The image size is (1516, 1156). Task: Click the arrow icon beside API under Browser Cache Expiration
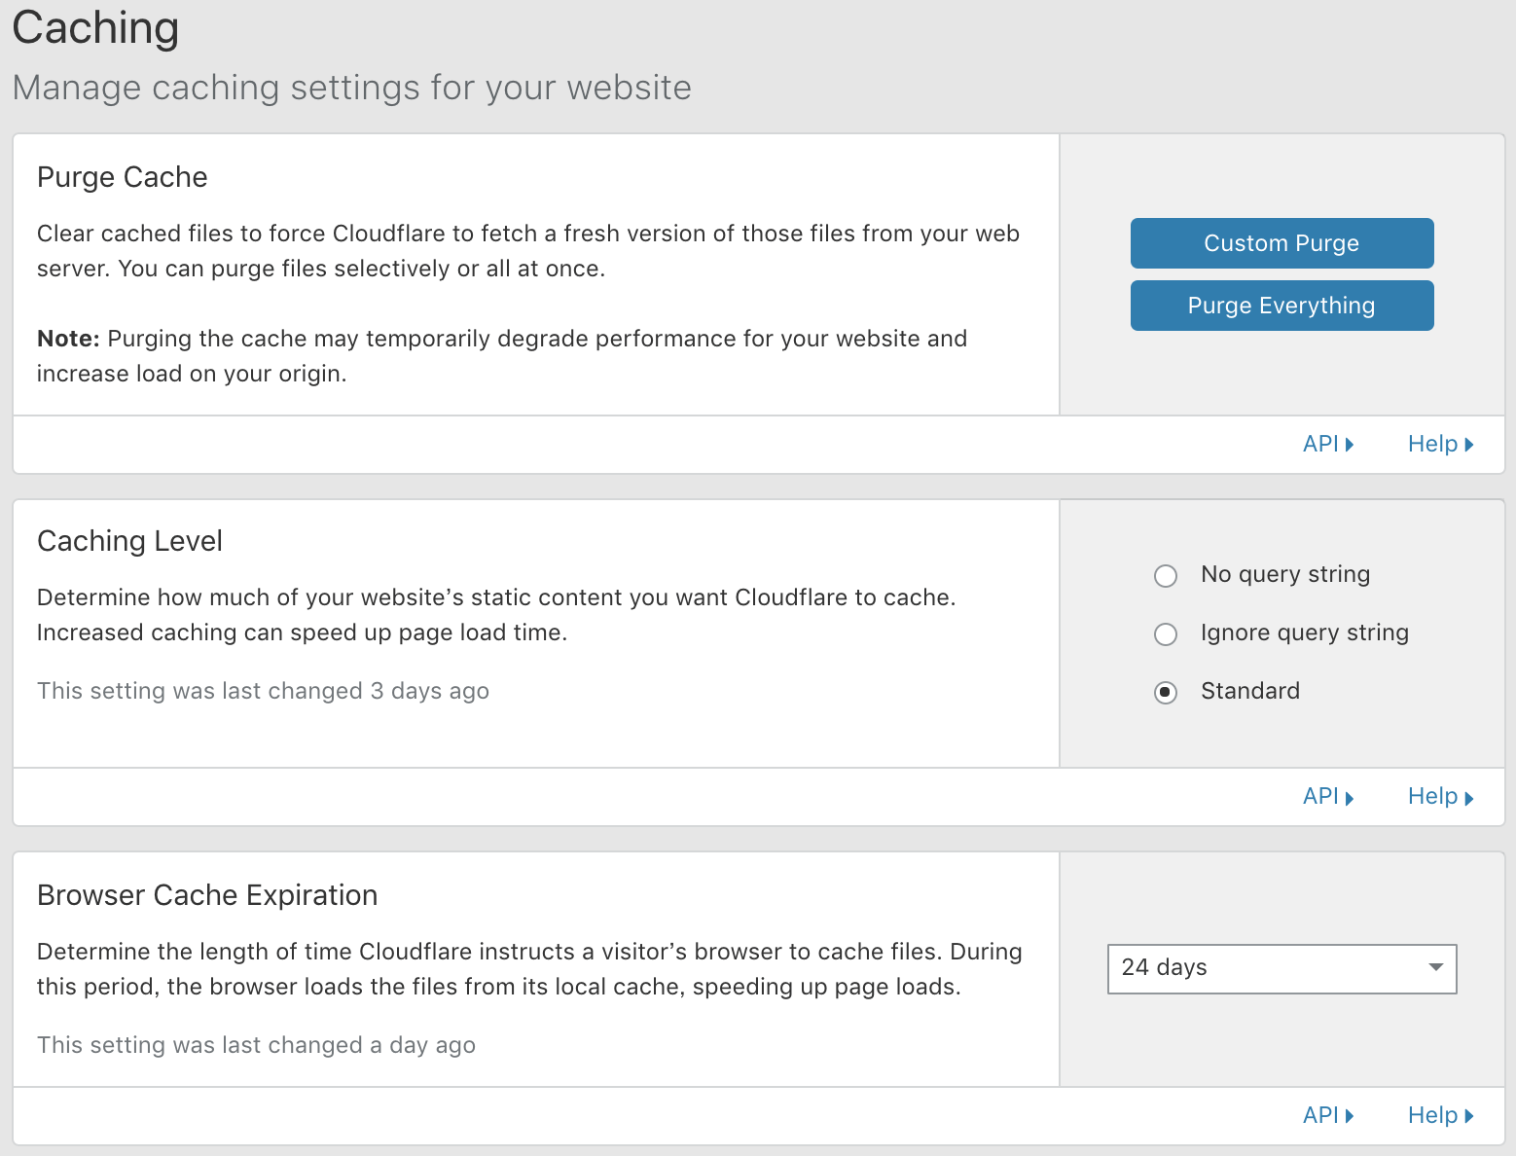pos(1351,1115)
